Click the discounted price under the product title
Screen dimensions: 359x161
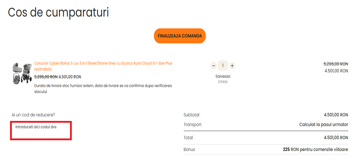(x=70, y=77)
